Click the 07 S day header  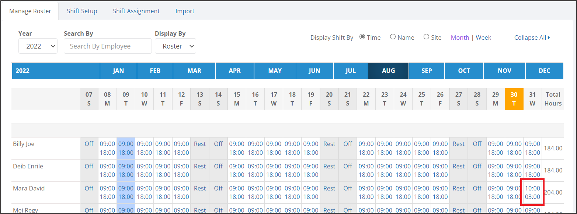pyautogui.click(x=89, y=99)
